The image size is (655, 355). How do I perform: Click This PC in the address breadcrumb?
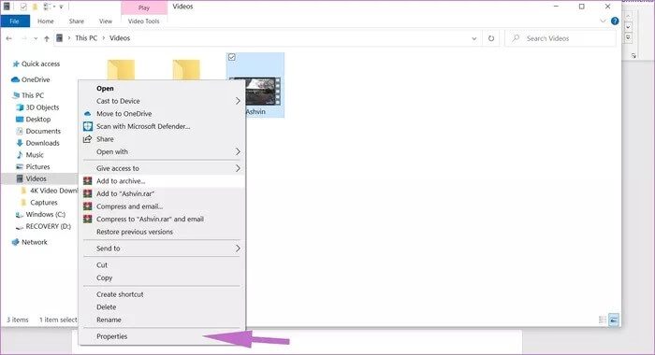[86, 38]
